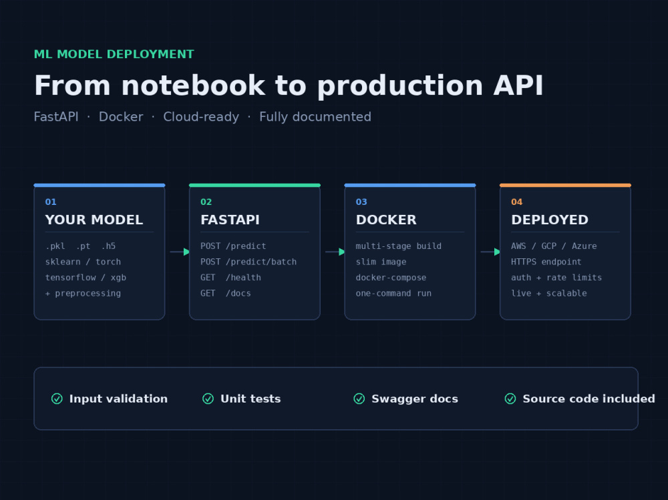This screenshot has height=500, width=668.
Task: Click the DOCKER card title
Action: pos(386,220)
